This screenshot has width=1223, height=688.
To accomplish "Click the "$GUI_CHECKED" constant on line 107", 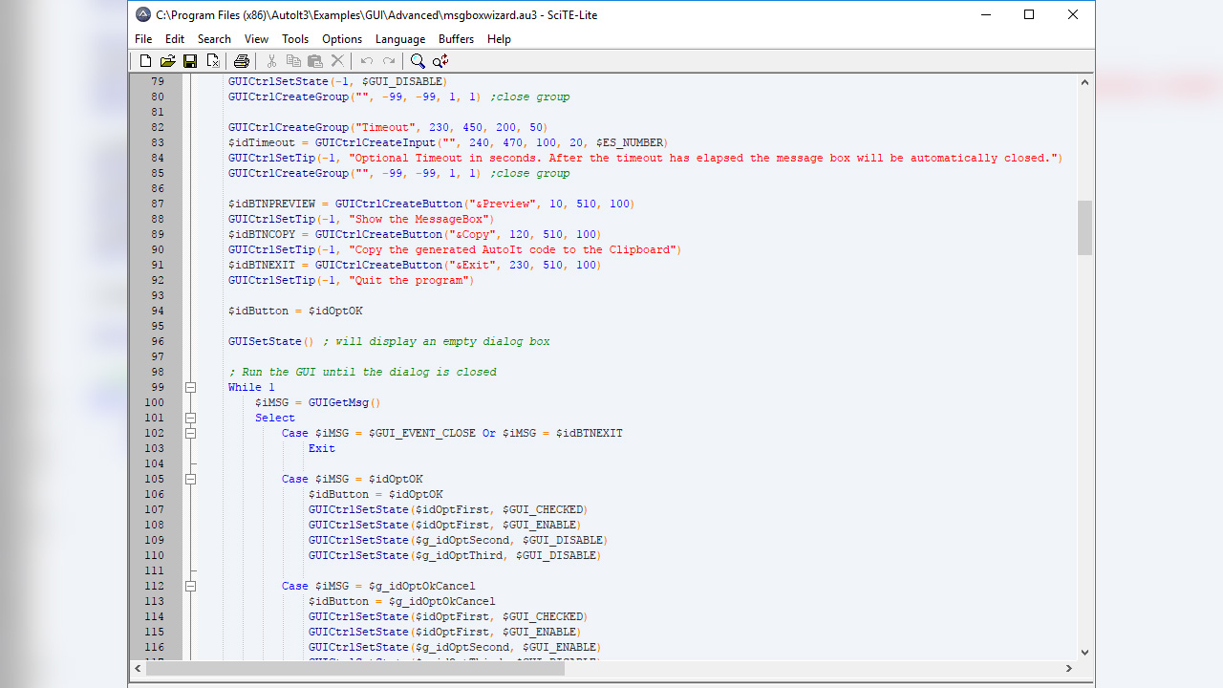I will (542, 509).
